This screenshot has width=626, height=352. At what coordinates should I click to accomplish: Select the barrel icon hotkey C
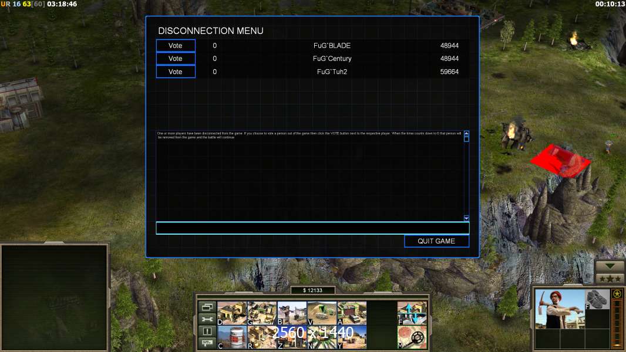tap(232, 337)
